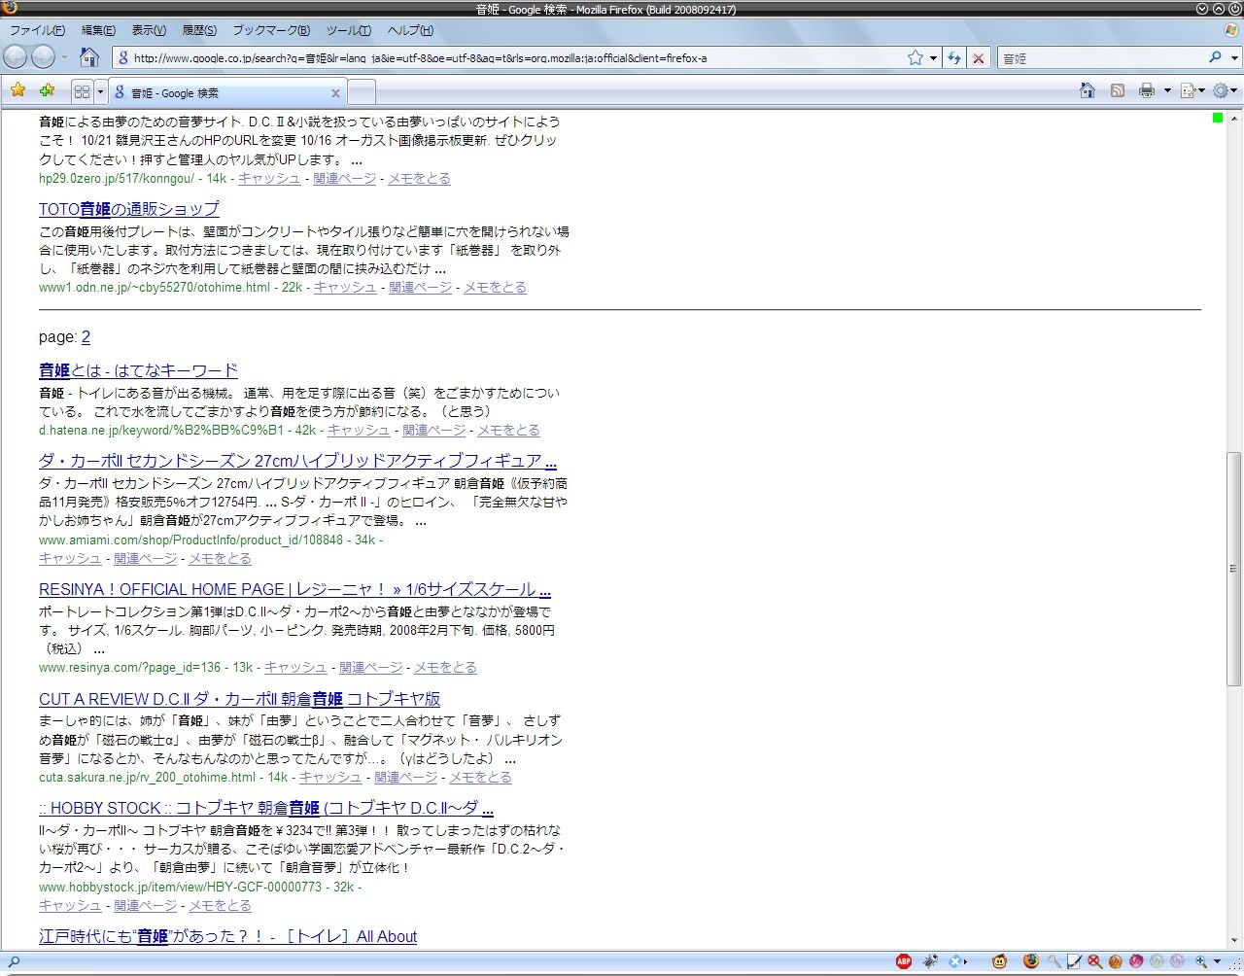
Task: Click the vertical scrollbar thumb
Action: [x=1233, y=569]
